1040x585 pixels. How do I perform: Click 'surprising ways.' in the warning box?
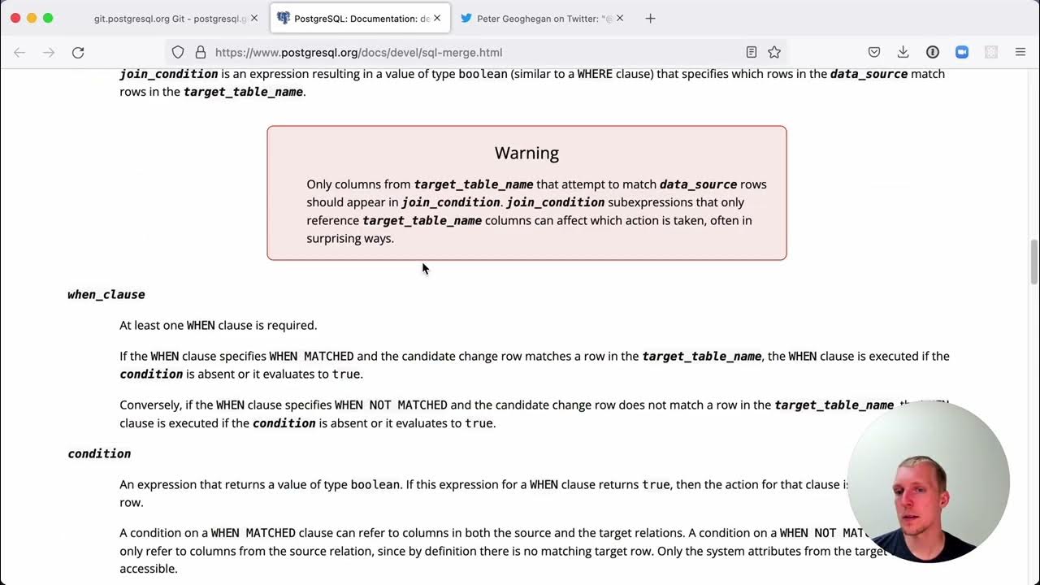click(350, 238)
